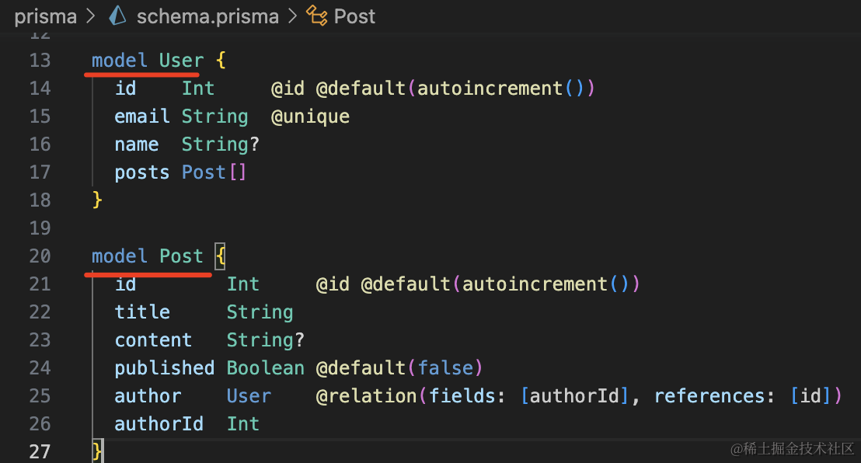Click chevron right after schema.prisma breadcrumb
Image resolution: width=861 pixels, height=463 pixels.
[292, 16]
